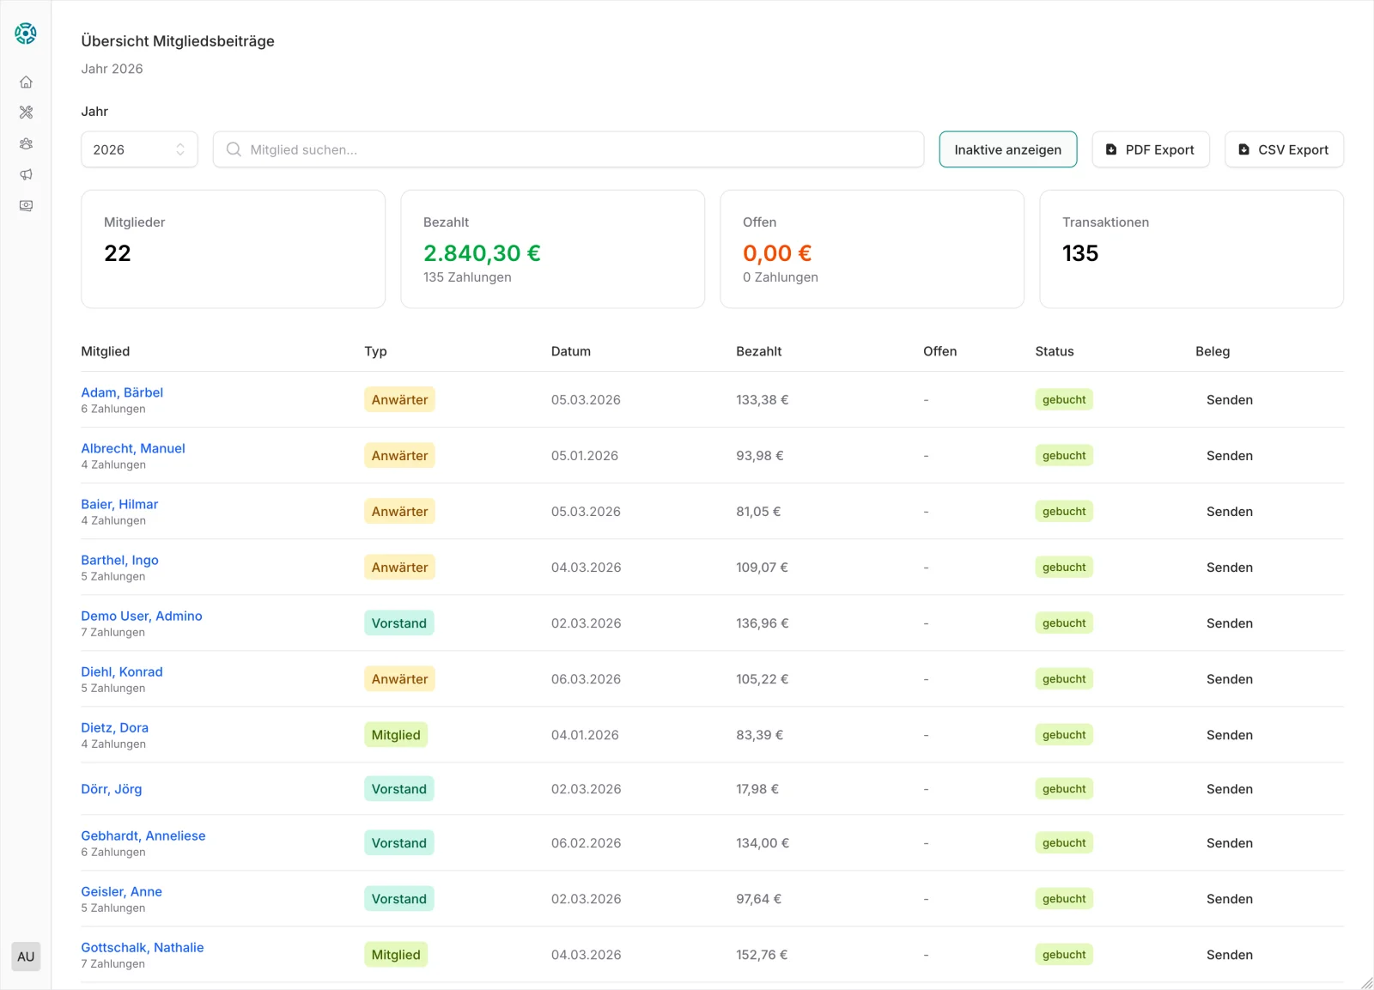Click the CSV Export button
This screenshot has height=990, width=1374.
pos(1283,149)
